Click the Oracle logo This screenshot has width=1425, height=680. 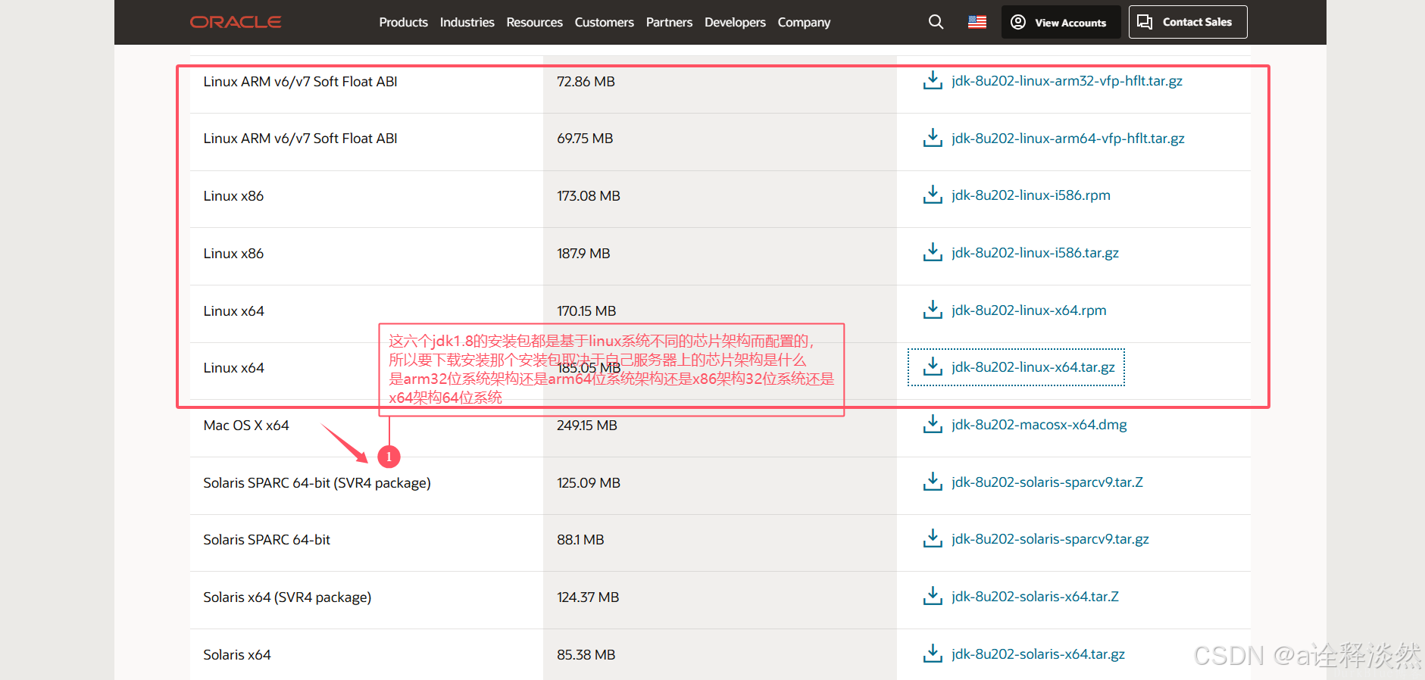[236, 22]
